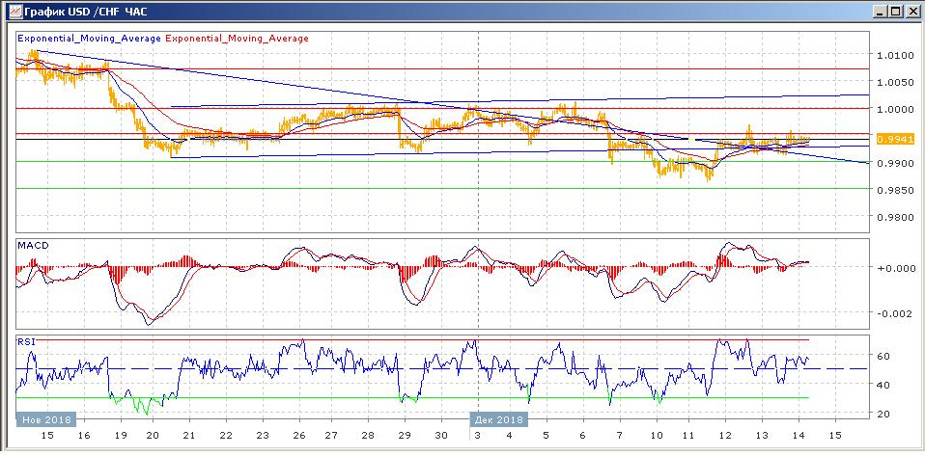Select the 1.0100 price axis label
The width and height of the screenshot is (925, 456).
click(895, 55)
